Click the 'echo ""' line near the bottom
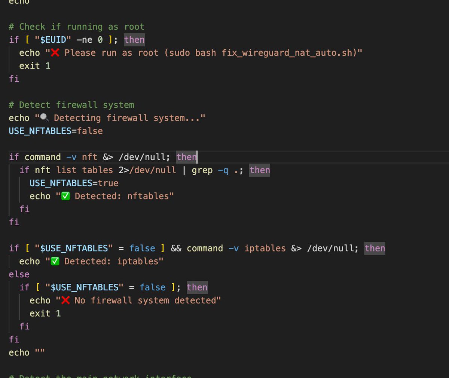Screen dimensions: 449x378 [27, 353]
